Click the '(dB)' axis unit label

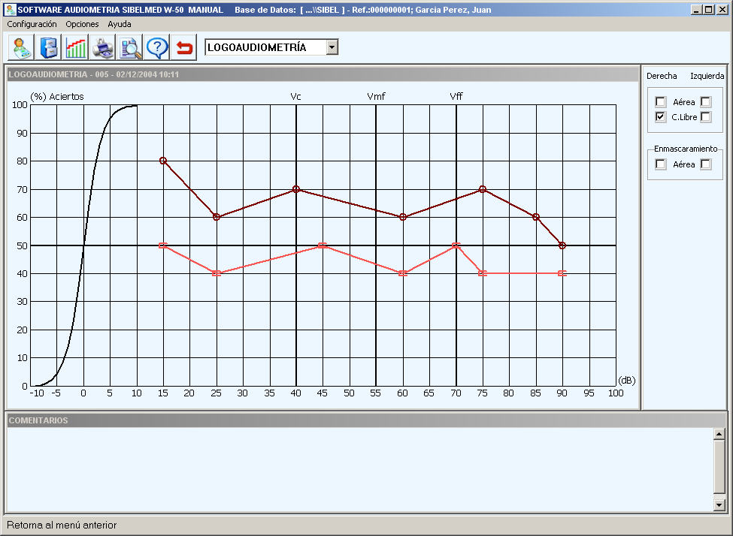point(627,381)
